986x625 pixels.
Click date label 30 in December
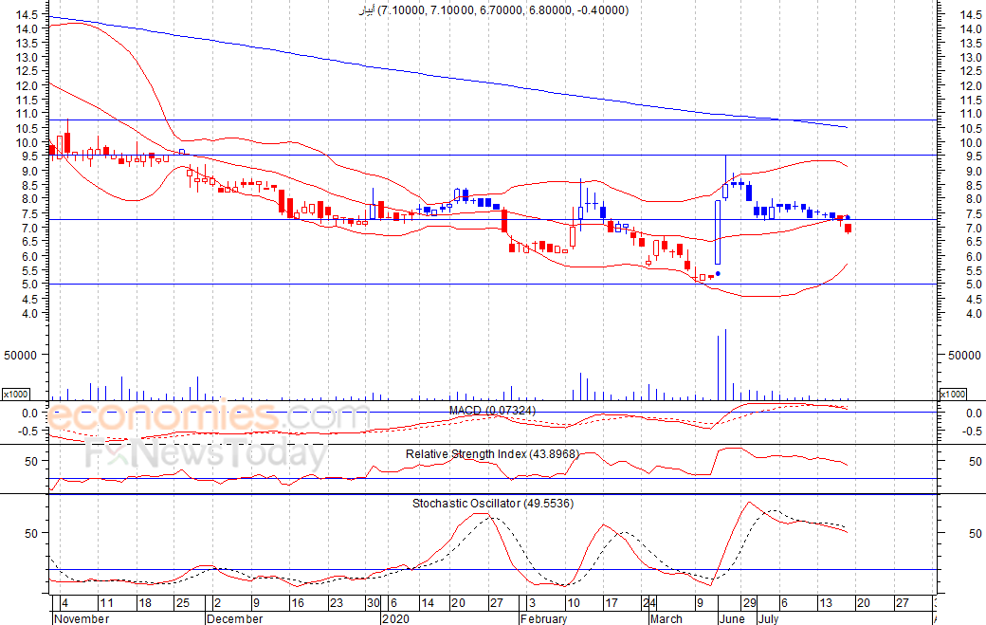coord(374,603)
